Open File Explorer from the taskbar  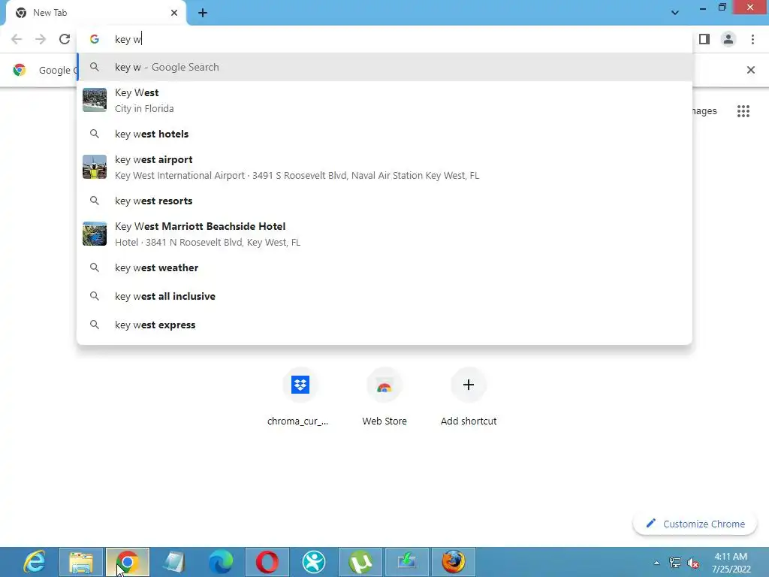pyautogui.click(x=81, y=562)
